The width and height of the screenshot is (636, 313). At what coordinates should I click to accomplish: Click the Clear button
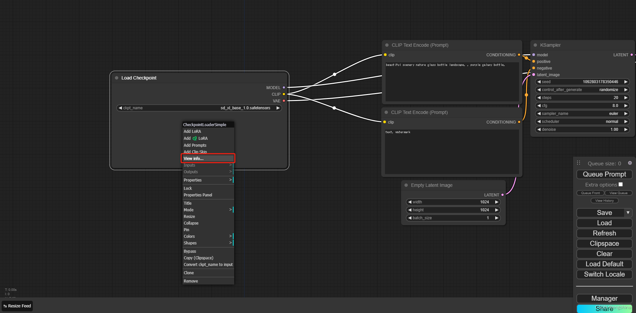[x=604, y=254]
